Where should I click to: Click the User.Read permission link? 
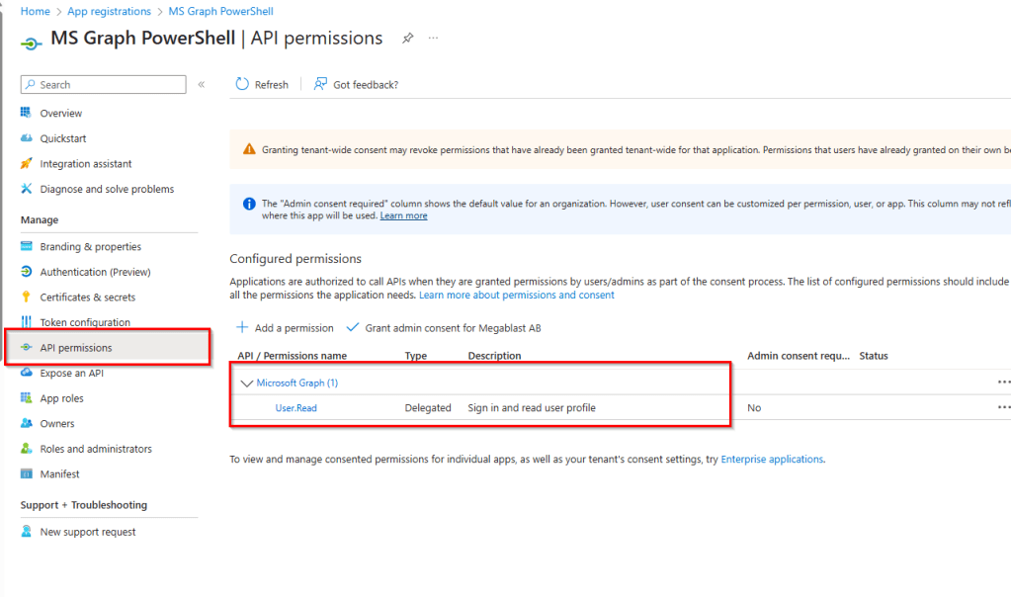295,408
